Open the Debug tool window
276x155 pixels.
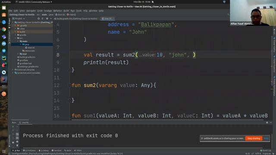point(44,151)
